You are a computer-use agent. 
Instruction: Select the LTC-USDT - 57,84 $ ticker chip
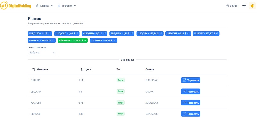(x=103, y=41)
